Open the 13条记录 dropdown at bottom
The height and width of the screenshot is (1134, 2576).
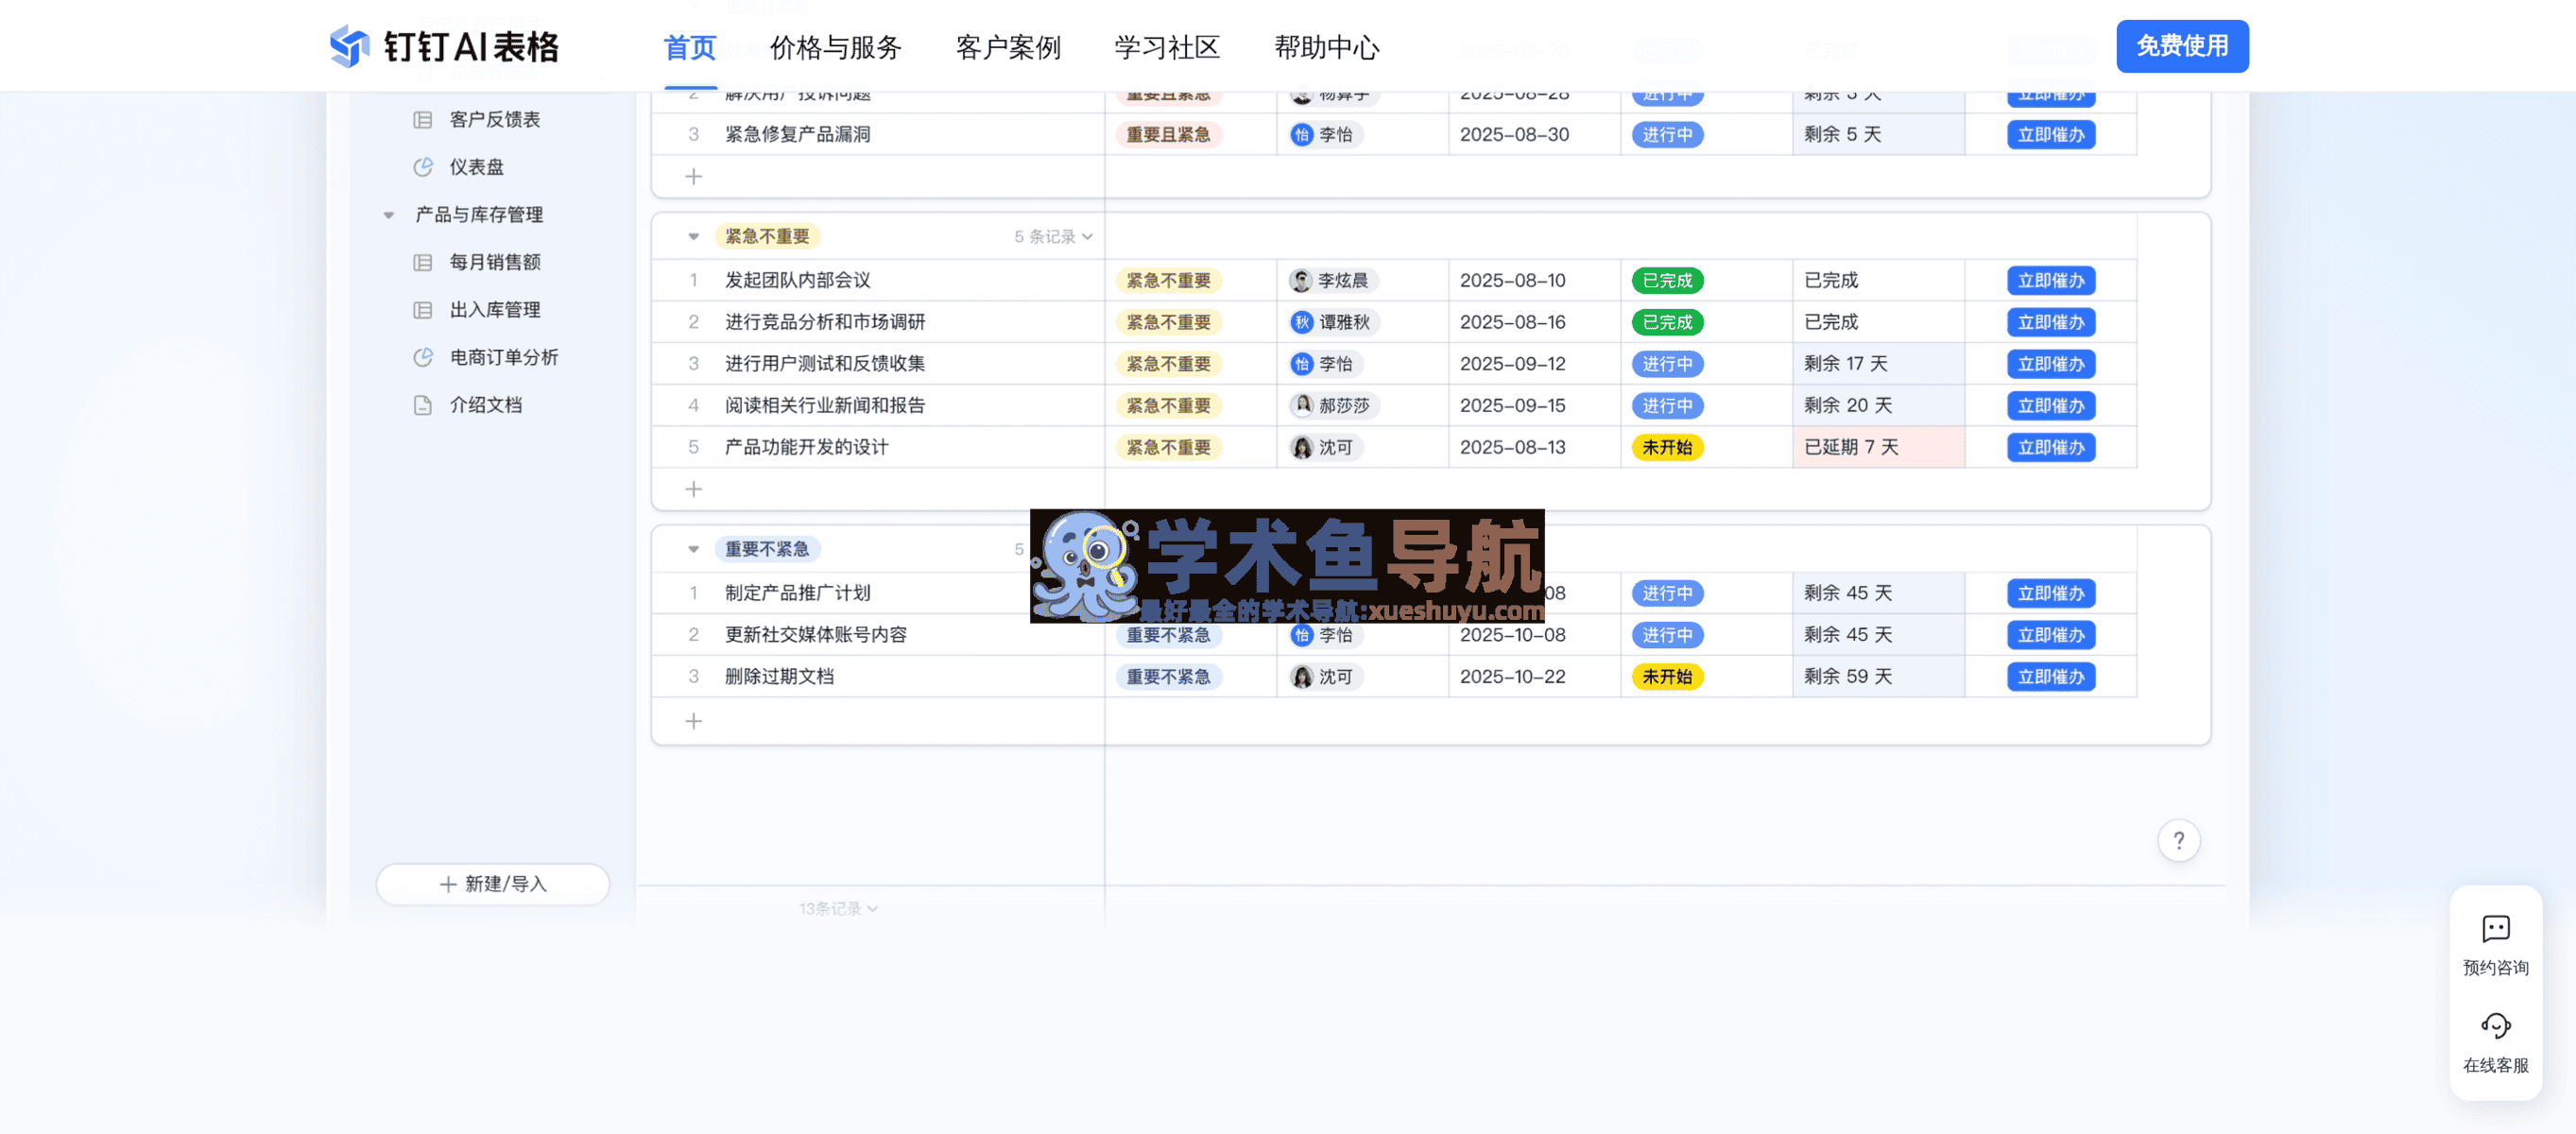click(x=838, y=908)
